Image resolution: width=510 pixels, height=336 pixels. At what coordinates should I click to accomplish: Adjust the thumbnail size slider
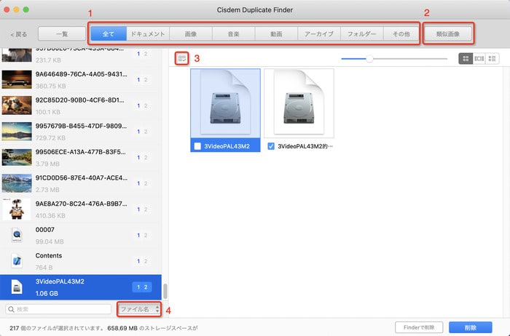(x=370, y=58)
